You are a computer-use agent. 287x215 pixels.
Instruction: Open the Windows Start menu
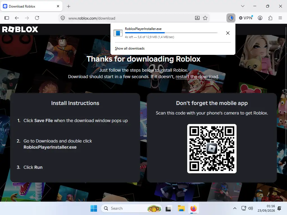94,208
